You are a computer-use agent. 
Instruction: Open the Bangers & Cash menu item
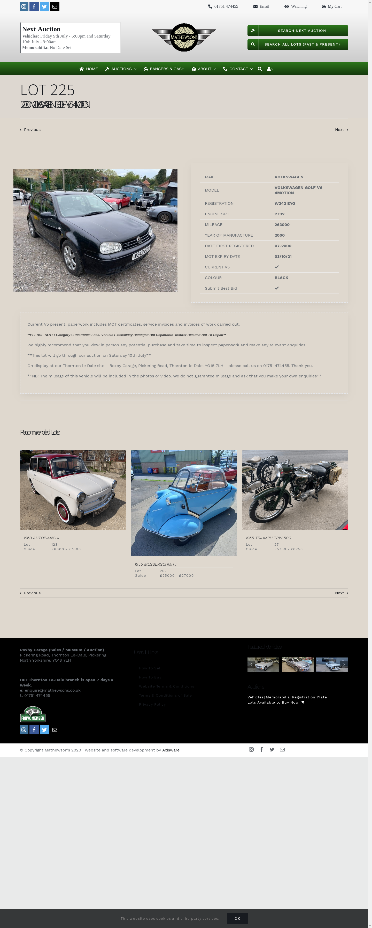pos(164,69)
